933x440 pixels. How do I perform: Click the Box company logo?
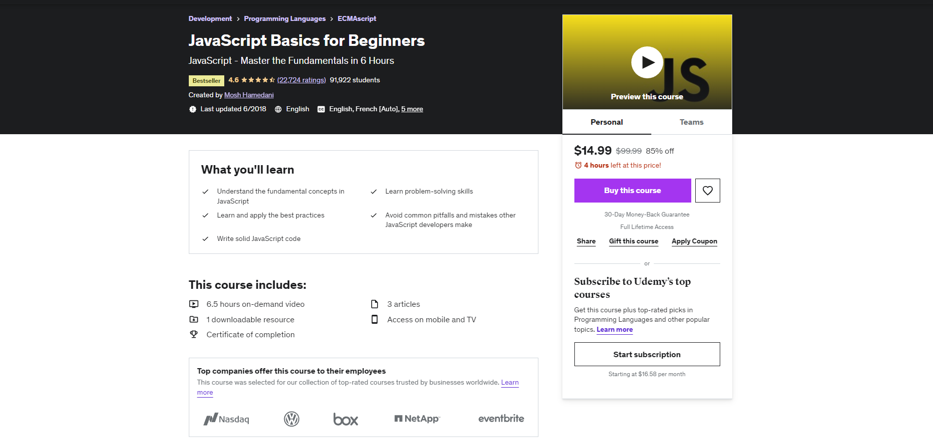pos(346,420)
